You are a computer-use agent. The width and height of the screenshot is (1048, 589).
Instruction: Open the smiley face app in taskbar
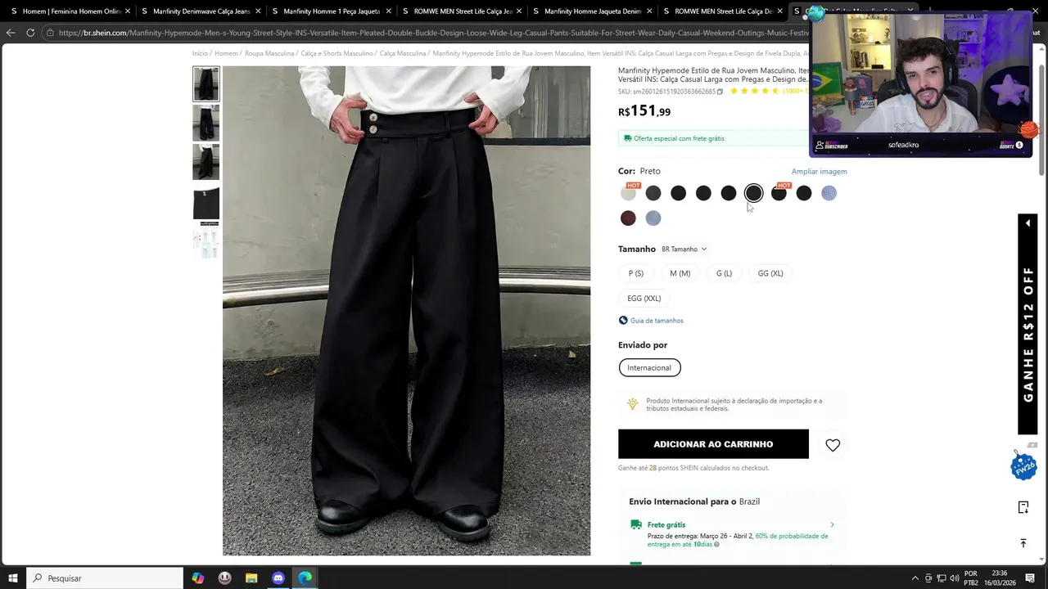[225, 578]
